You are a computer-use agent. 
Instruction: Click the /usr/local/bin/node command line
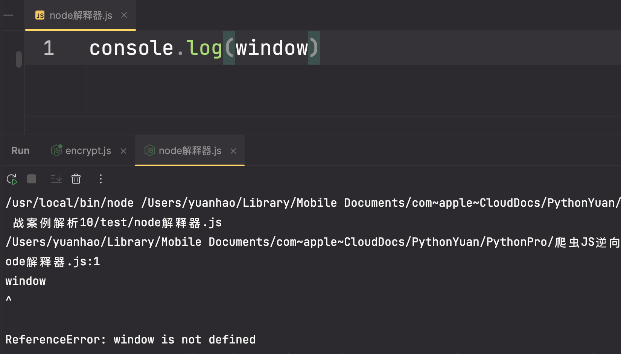coord(313,203)
